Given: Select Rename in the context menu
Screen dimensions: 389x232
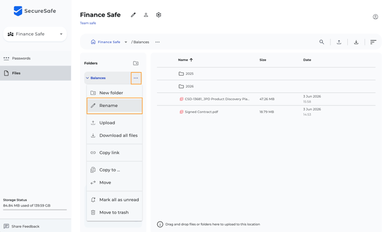Looking at the screenshot, I should coord(114,106).
